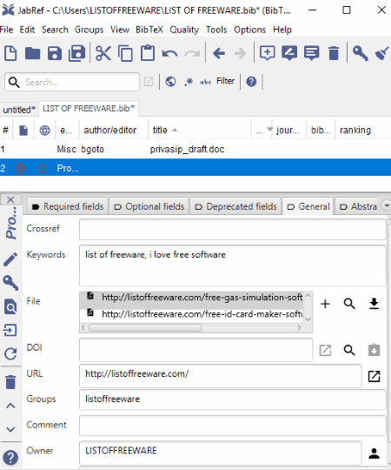Save all libraries using the double-disk icon
This screenshot has width=391, height=470.
click(76, 54)
